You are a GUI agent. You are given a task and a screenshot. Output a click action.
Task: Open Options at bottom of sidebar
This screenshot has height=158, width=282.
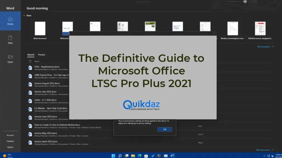pos(10,147)
